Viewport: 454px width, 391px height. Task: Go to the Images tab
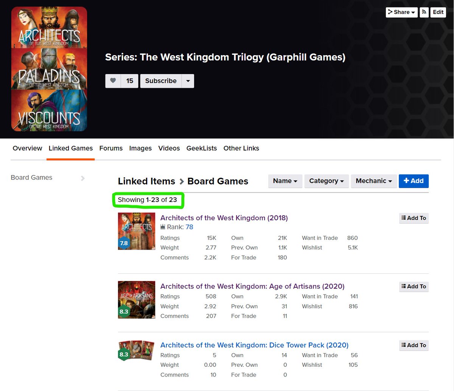[x=140, y=148]
